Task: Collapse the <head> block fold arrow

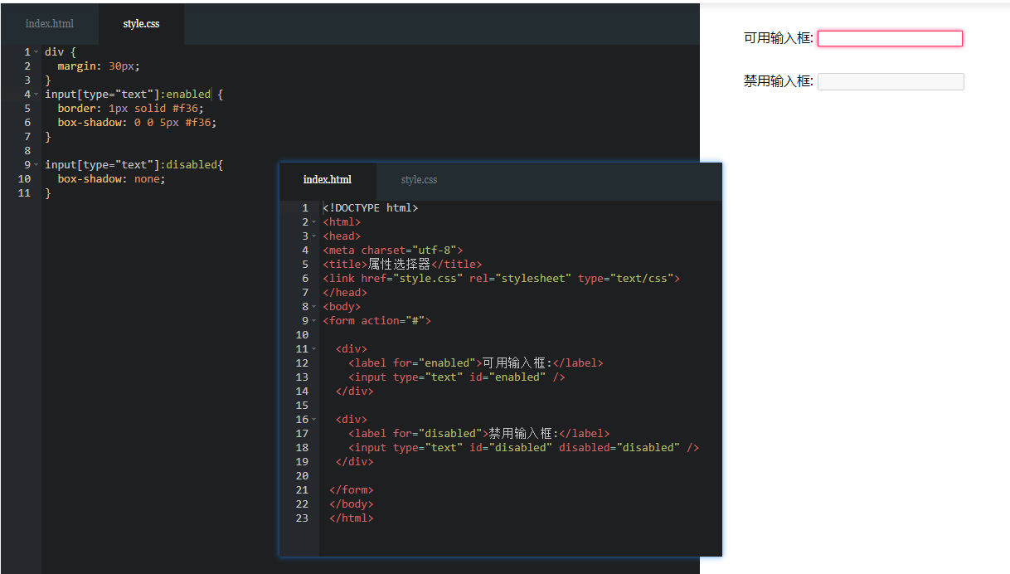Action: pos(313,236)
